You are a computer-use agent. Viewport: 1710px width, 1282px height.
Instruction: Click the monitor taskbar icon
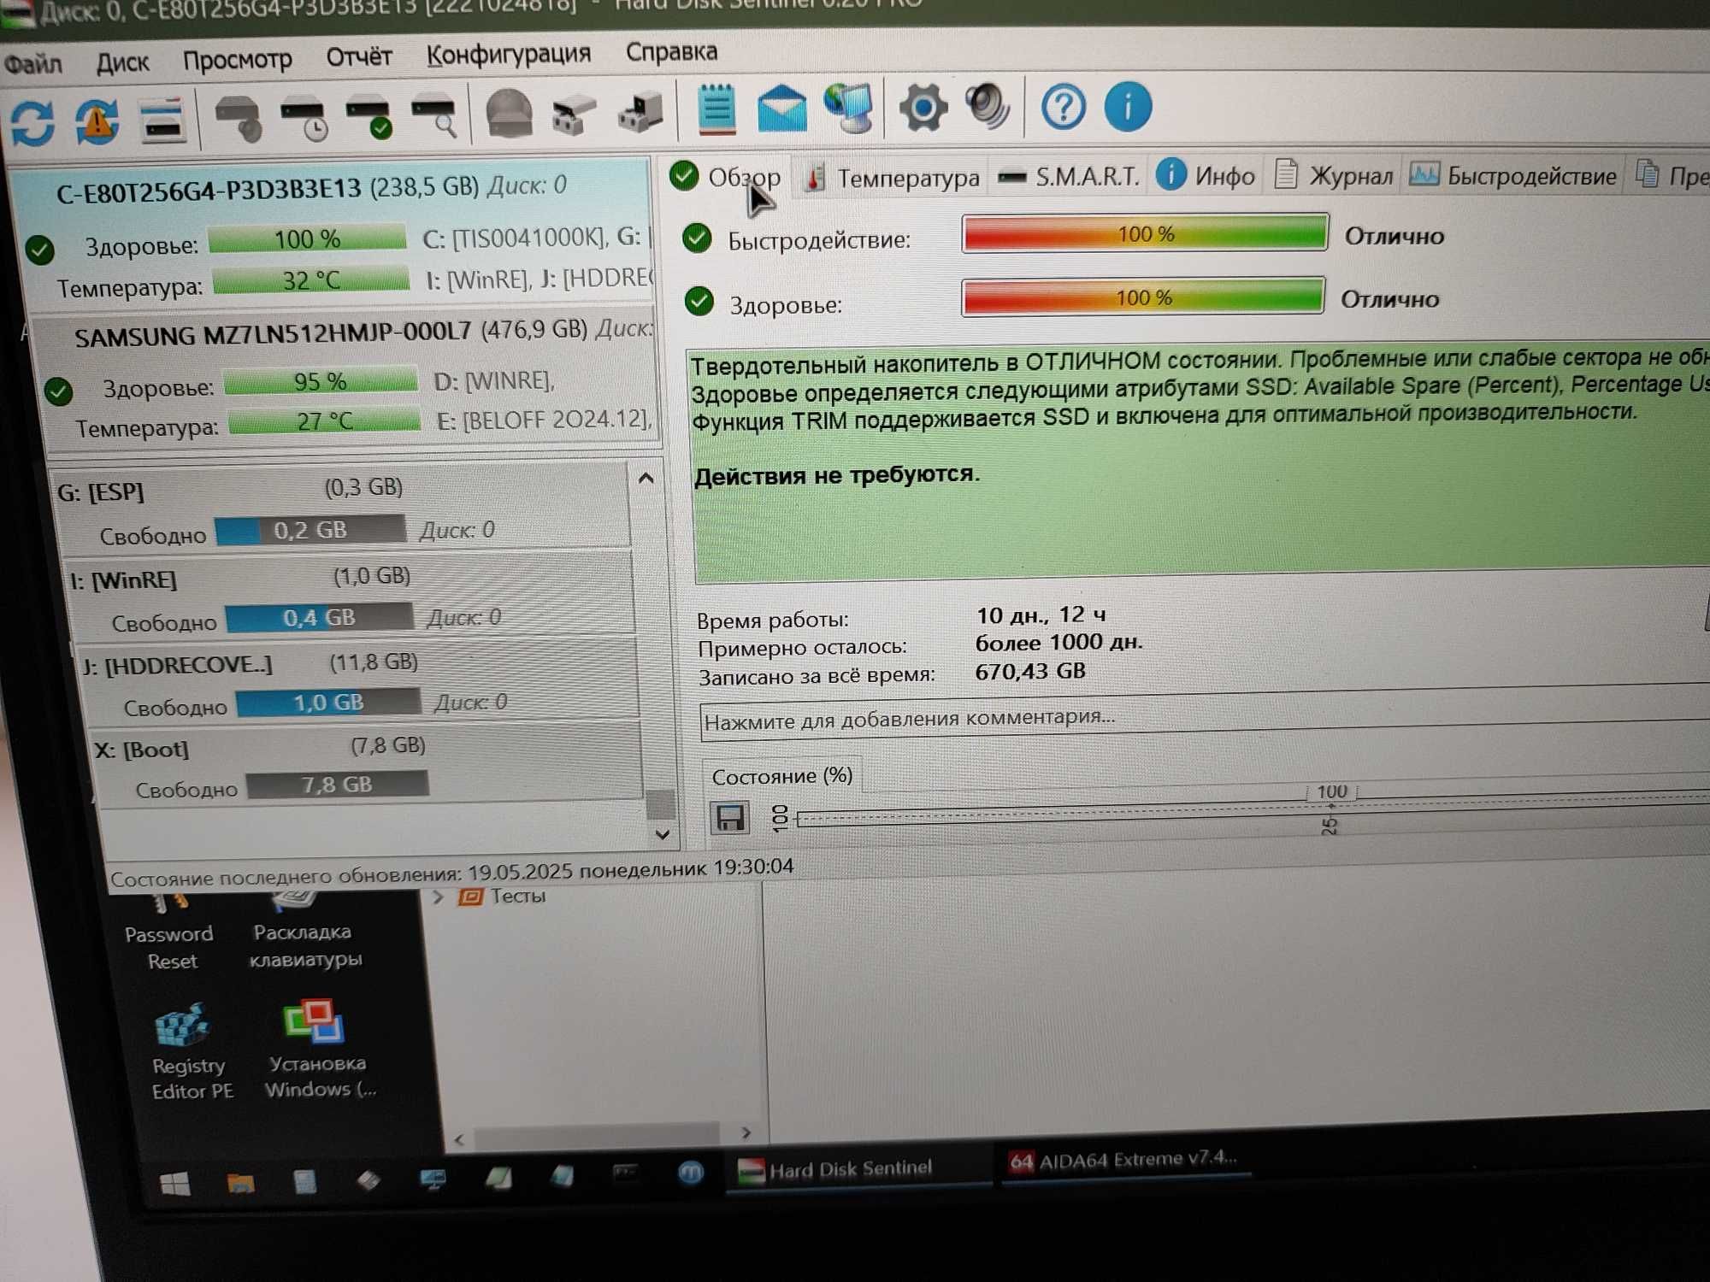pyautogui.click(x=433, y=1179)
